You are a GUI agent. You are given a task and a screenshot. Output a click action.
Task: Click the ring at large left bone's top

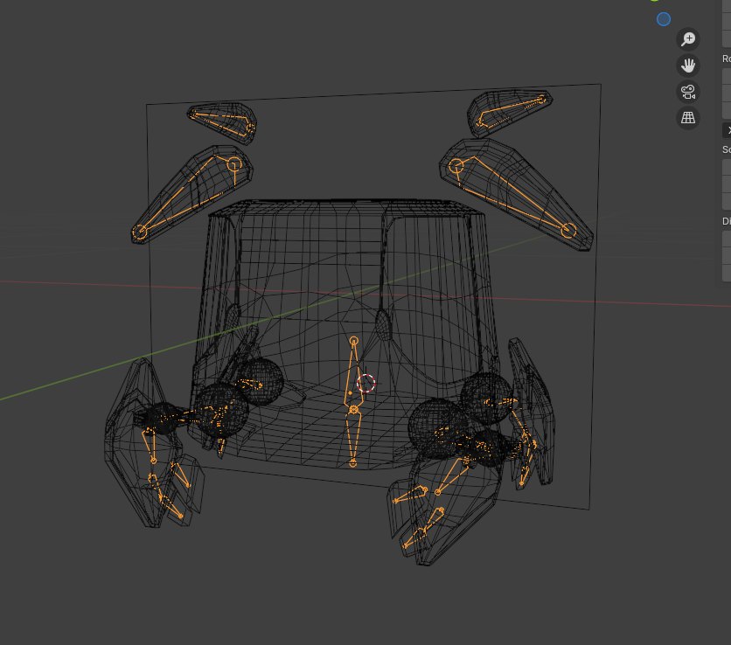233,163
